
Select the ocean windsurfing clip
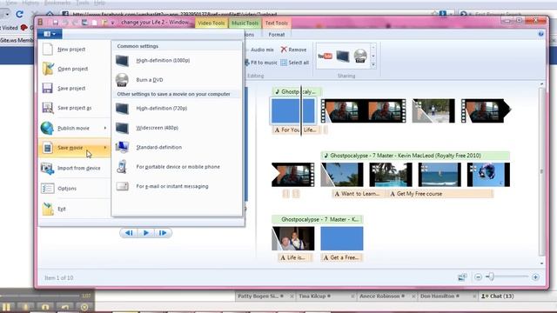tap(440, 175)
